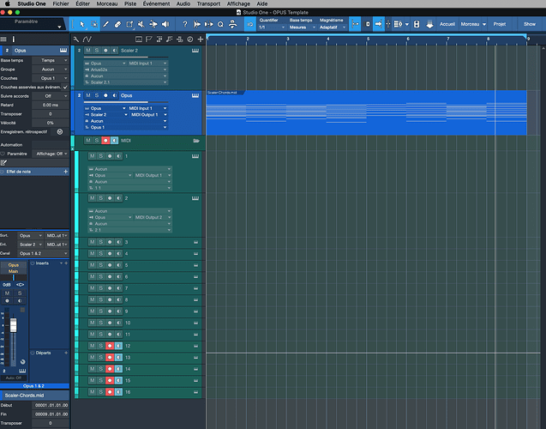Open keyboard icon in Opus inspector header

(x=63, y=51)
